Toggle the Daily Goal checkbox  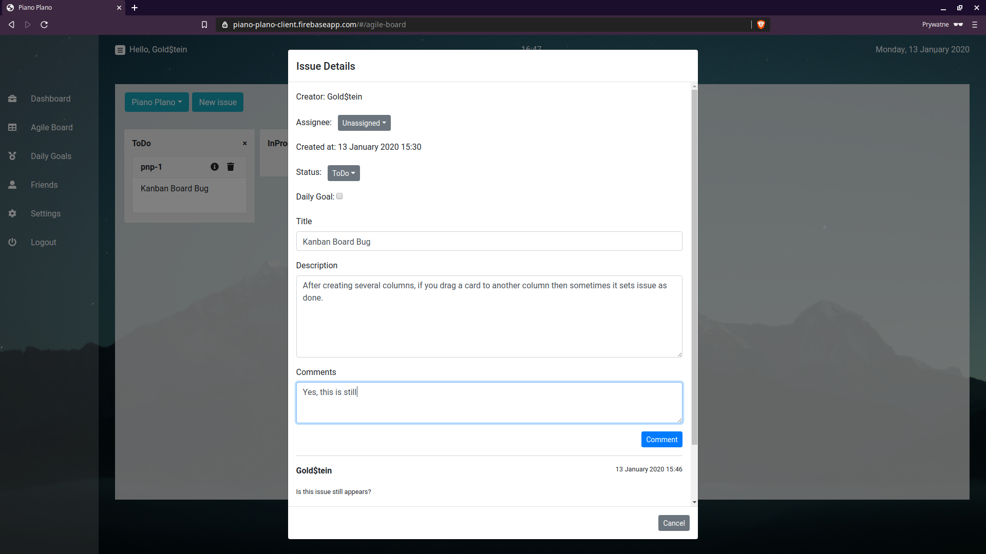coord(339,196)
